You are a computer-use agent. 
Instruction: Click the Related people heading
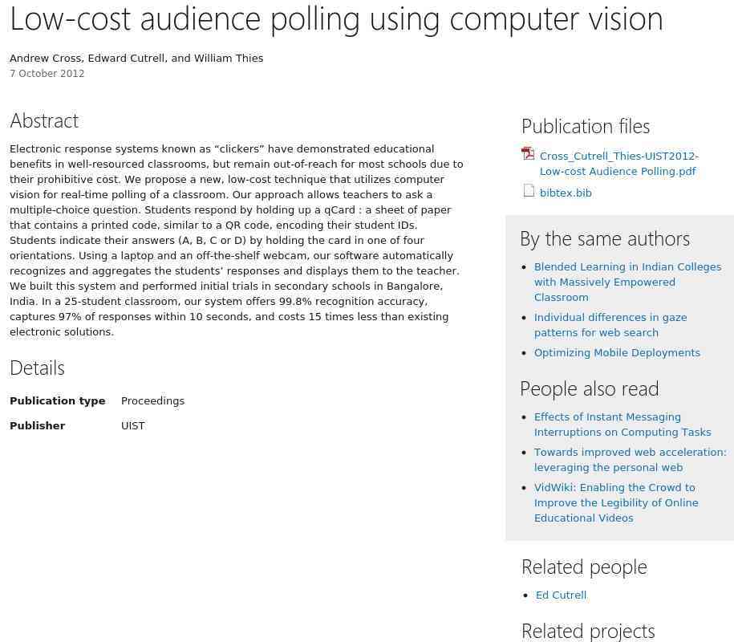coord(584,567)
